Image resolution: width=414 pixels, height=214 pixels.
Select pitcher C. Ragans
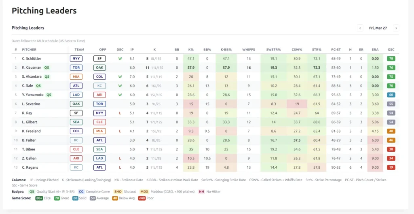30,167
